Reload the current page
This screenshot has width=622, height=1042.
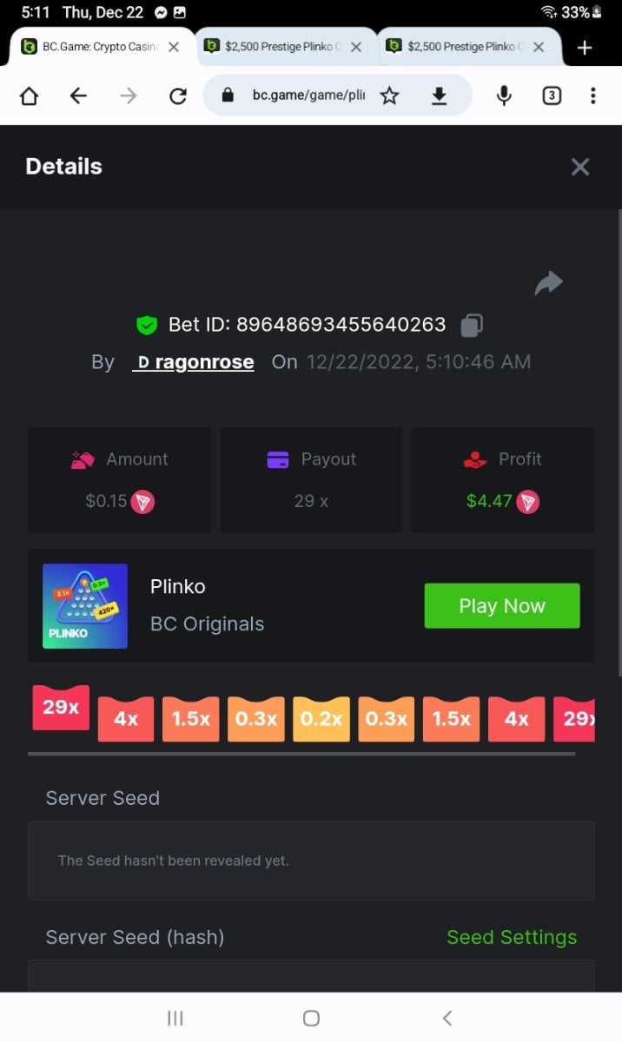[x=178, y=96]
